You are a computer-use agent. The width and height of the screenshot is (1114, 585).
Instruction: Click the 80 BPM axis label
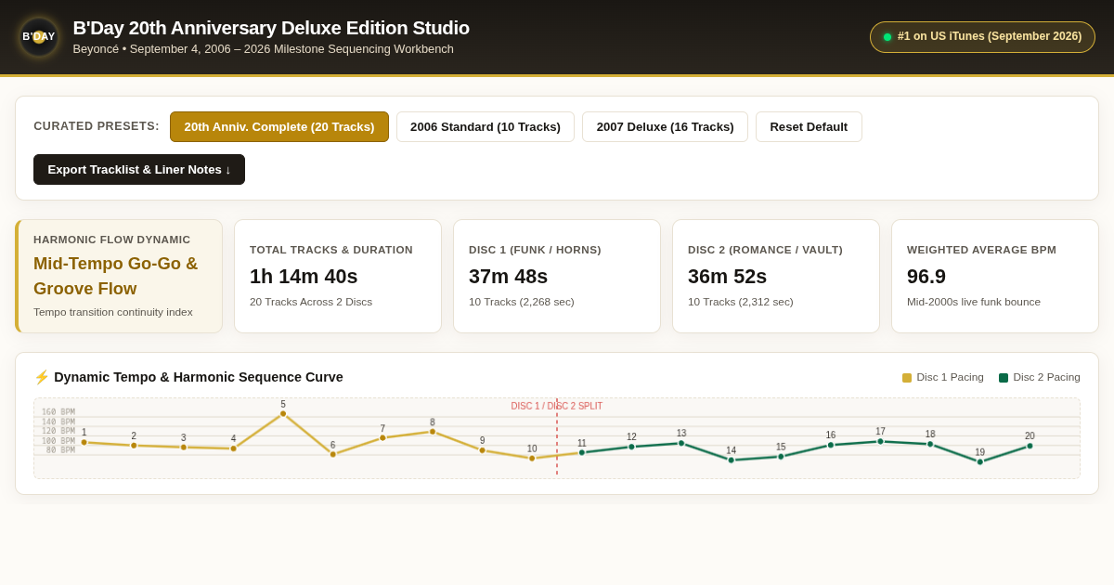pos(61,450)
